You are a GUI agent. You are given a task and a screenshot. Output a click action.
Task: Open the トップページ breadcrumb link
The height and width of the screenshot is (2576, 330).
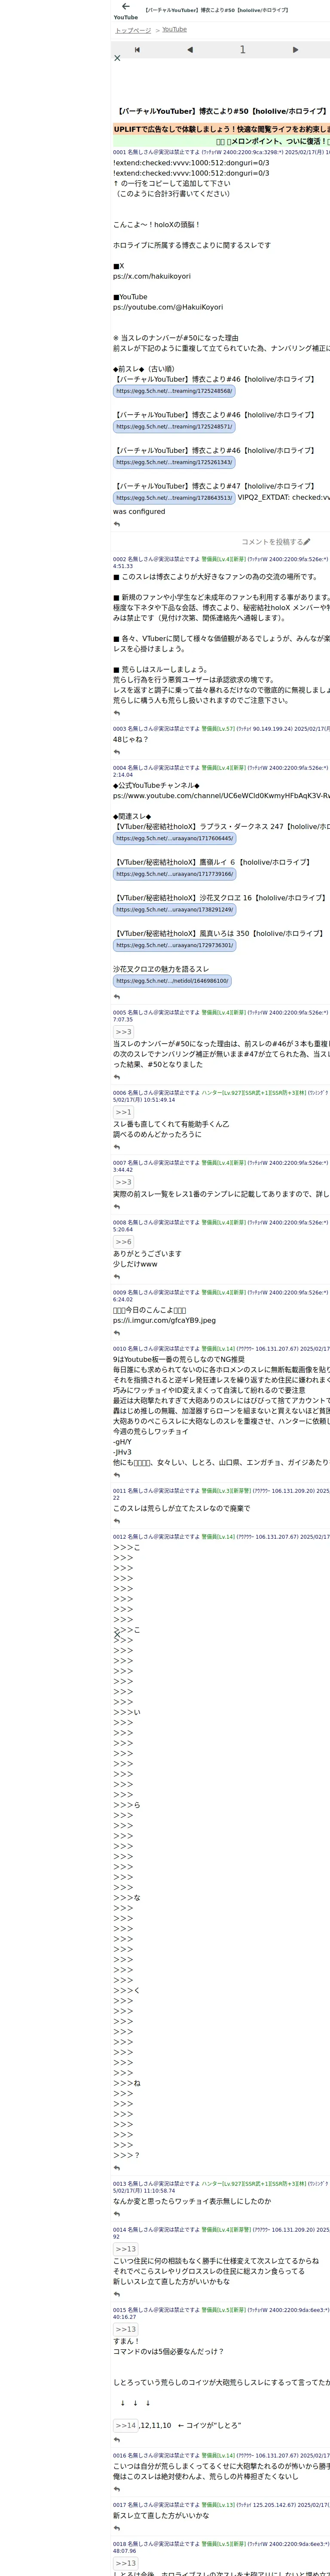click(x=133, y=30)
